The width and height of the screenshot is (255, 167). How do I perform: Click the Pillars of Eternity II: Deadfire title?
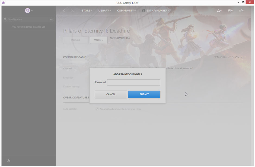tap(96, 31)
